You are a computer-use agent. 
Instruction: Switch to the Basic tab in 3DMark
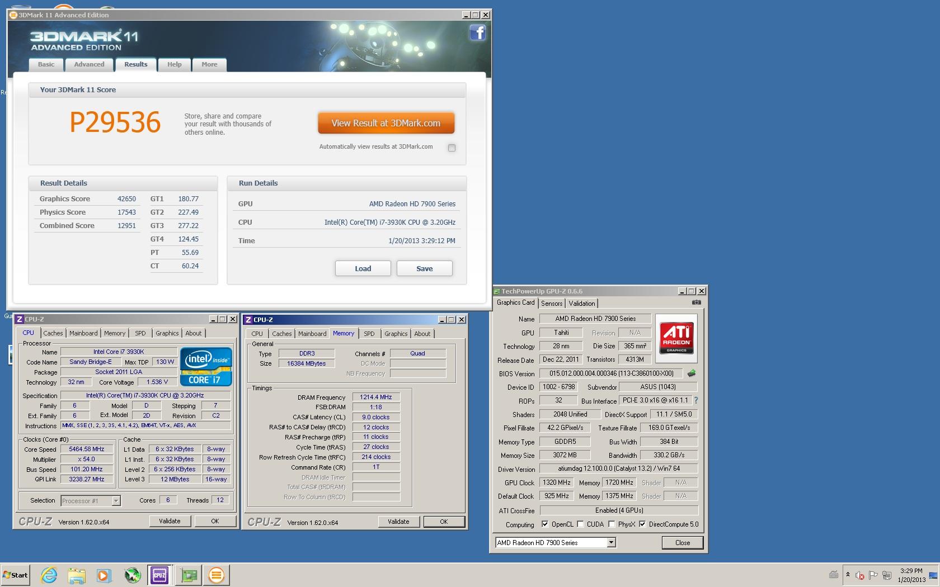click(x=46, y=65)
